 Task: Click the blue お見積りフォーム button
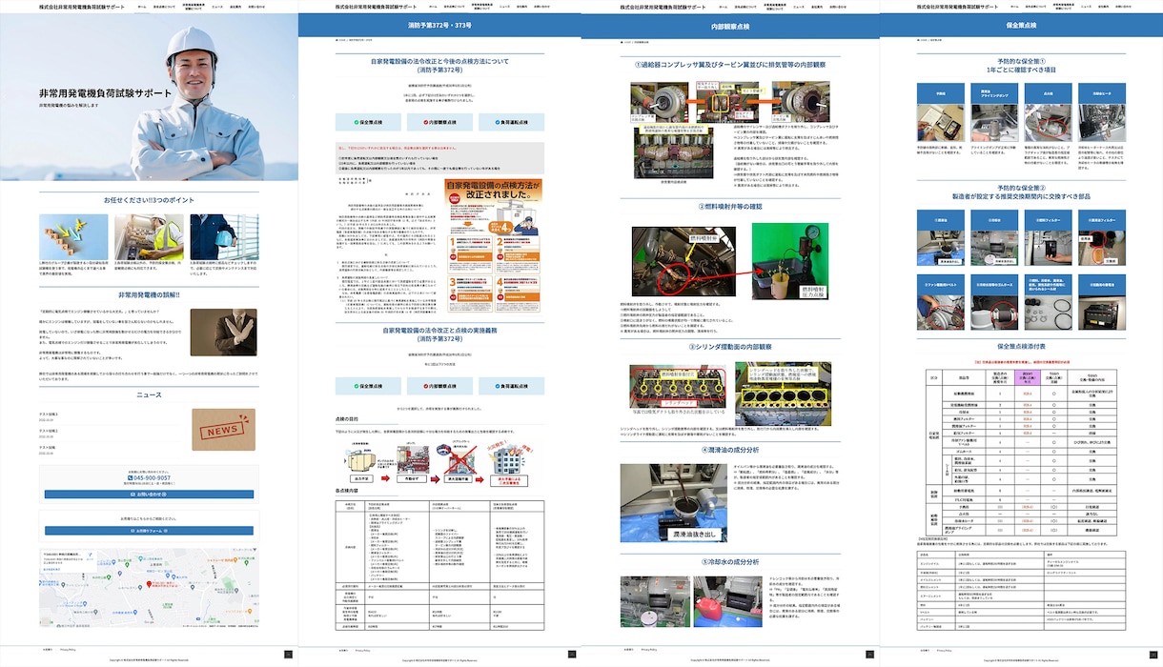[149, 531]
